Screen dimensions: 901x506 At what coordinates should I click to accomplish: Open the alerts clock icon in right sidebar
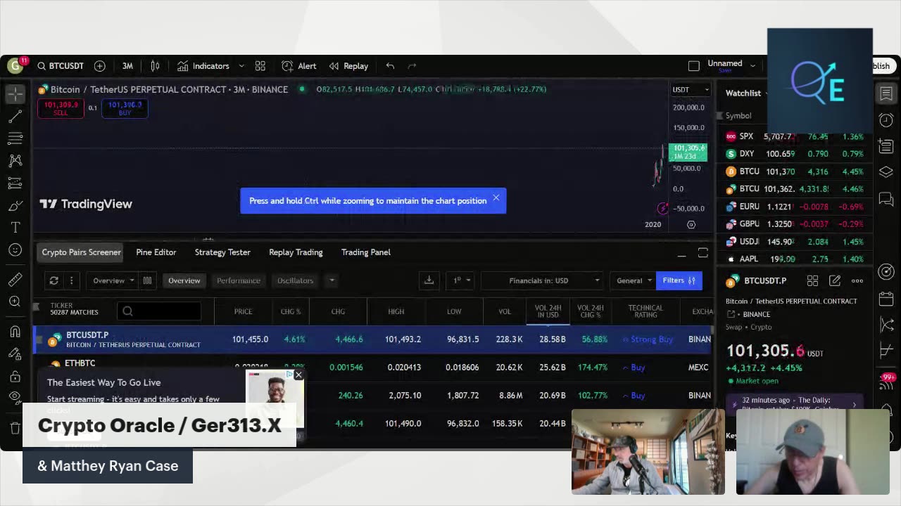tap(886, 120)
